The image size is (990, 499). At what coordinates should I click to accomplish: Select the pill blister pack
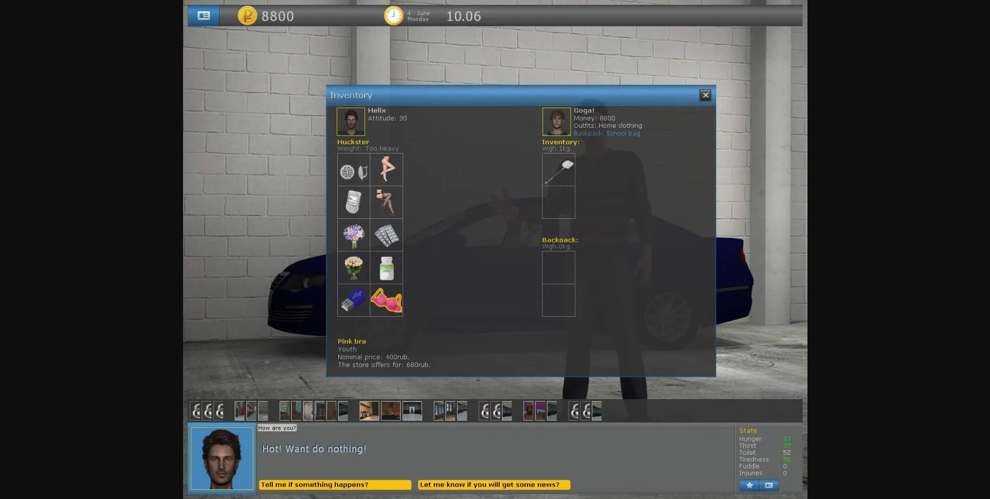(386, 235)
